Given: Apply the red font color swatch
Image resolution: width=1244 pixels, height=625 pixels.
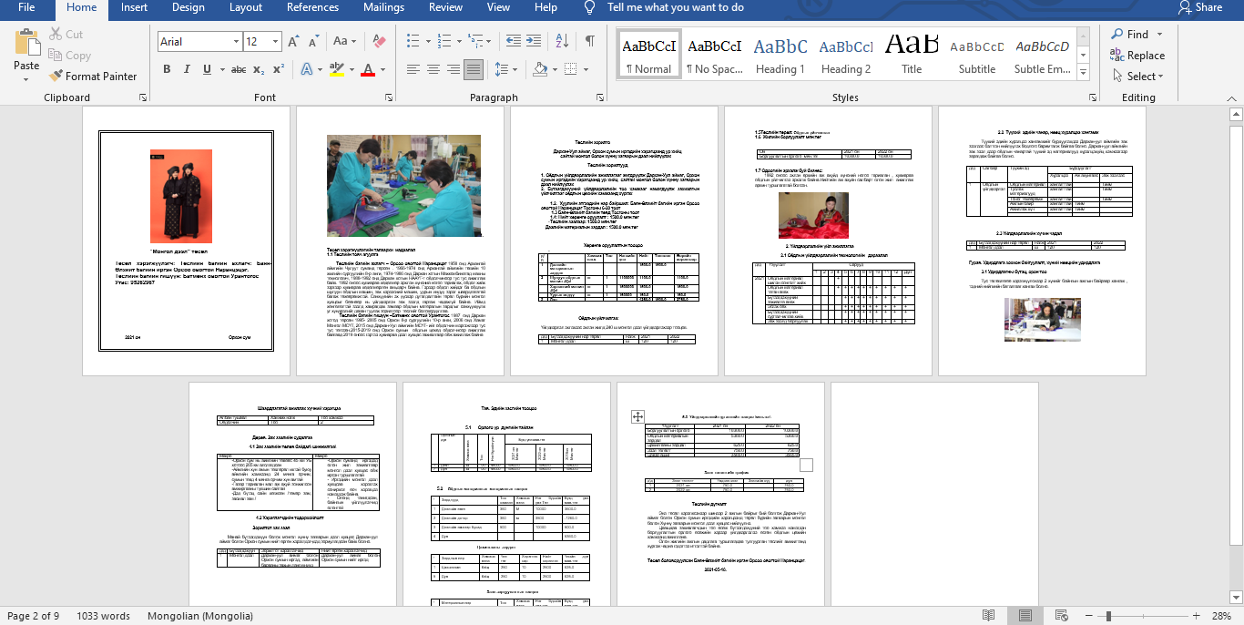Looking at the screenshot, I should click(x=367, y=69).
